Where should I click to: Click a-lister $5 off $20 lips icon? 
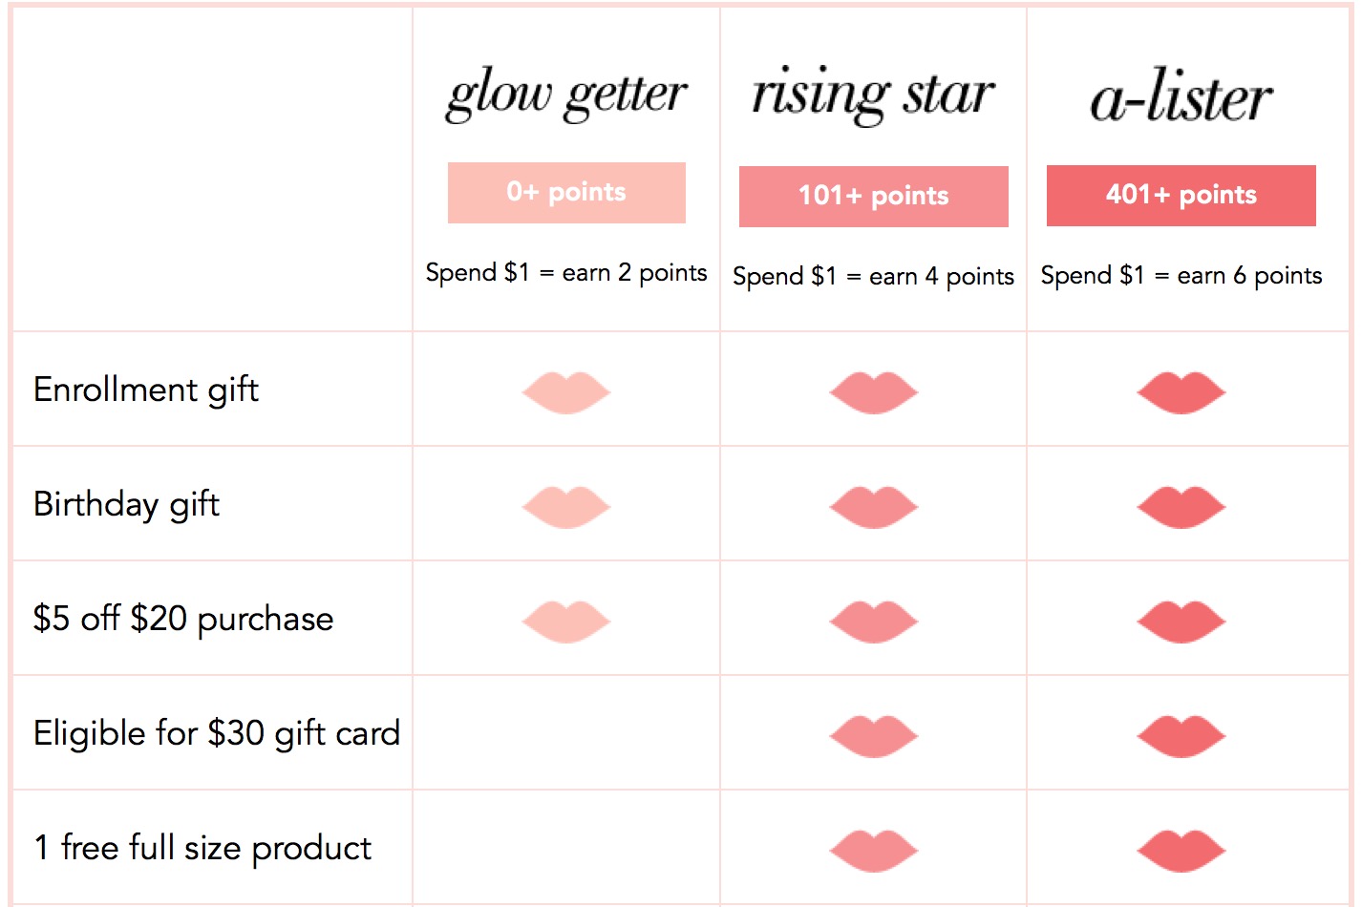coord(1181,621)
